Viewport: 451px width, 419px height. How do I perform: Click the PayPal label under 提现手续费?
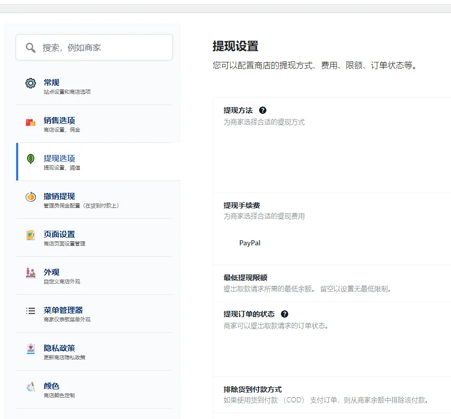click(x=250, y=243)
